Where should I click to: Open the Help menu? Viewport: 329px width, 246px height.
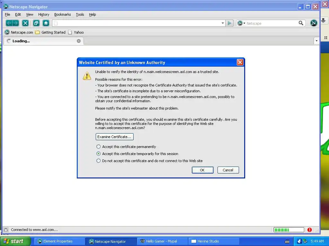click(92, 14)
